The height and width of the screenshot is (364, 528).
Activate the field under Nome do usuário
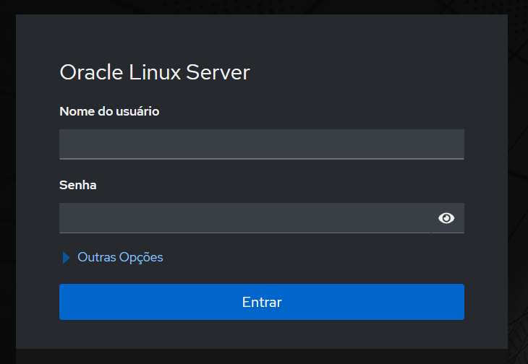(x=261, y=144)
